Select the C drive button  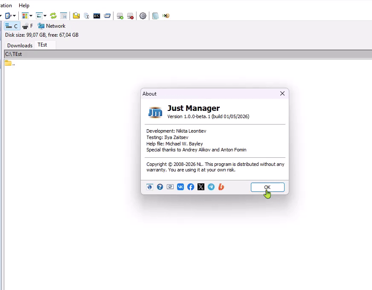[12, 26]
